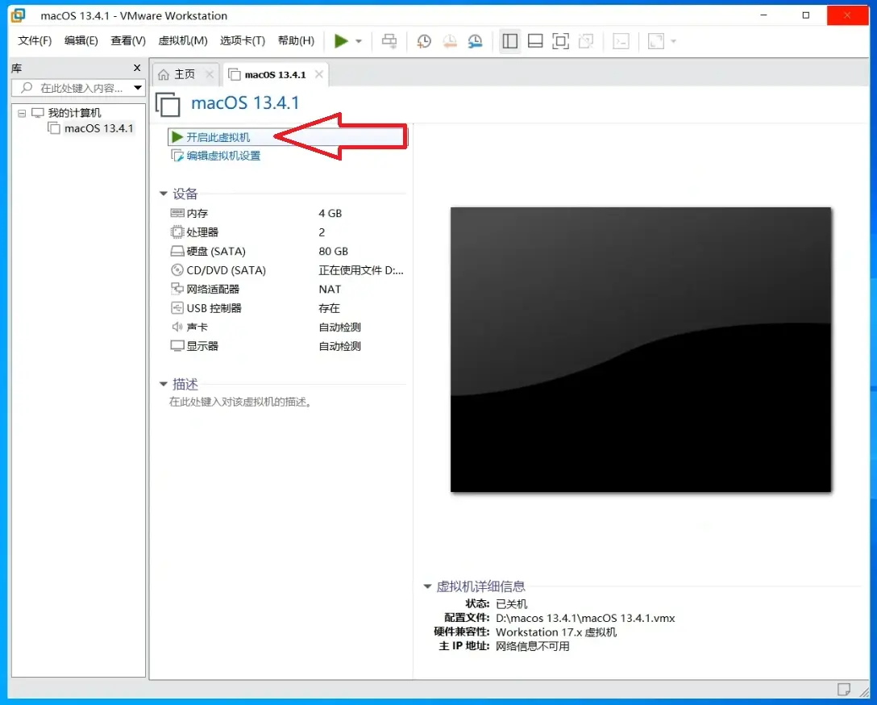Viewport: 877px width, 705px height.
Task: Click the black VM screen preview thumbnail
Action: 641,350
